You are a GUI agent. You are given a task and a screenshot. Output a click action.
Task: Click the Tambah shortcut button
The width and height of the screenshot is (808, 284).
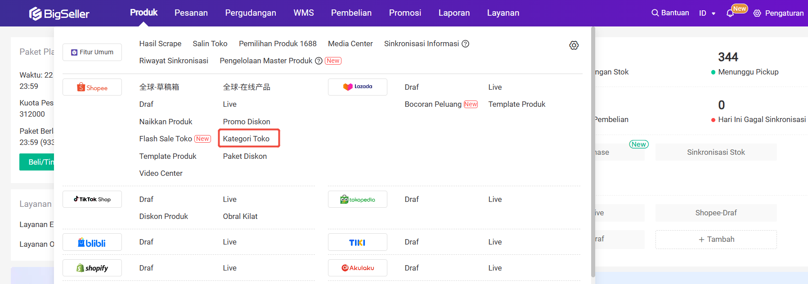(x=716, y=240)
